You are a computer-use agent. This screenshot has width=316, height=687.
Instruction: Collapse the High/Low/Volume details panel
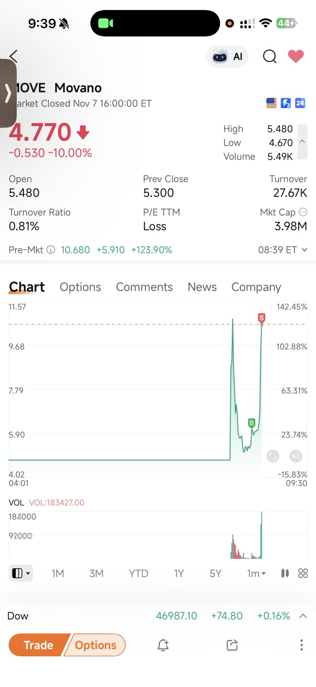click(x=302, y=142)
